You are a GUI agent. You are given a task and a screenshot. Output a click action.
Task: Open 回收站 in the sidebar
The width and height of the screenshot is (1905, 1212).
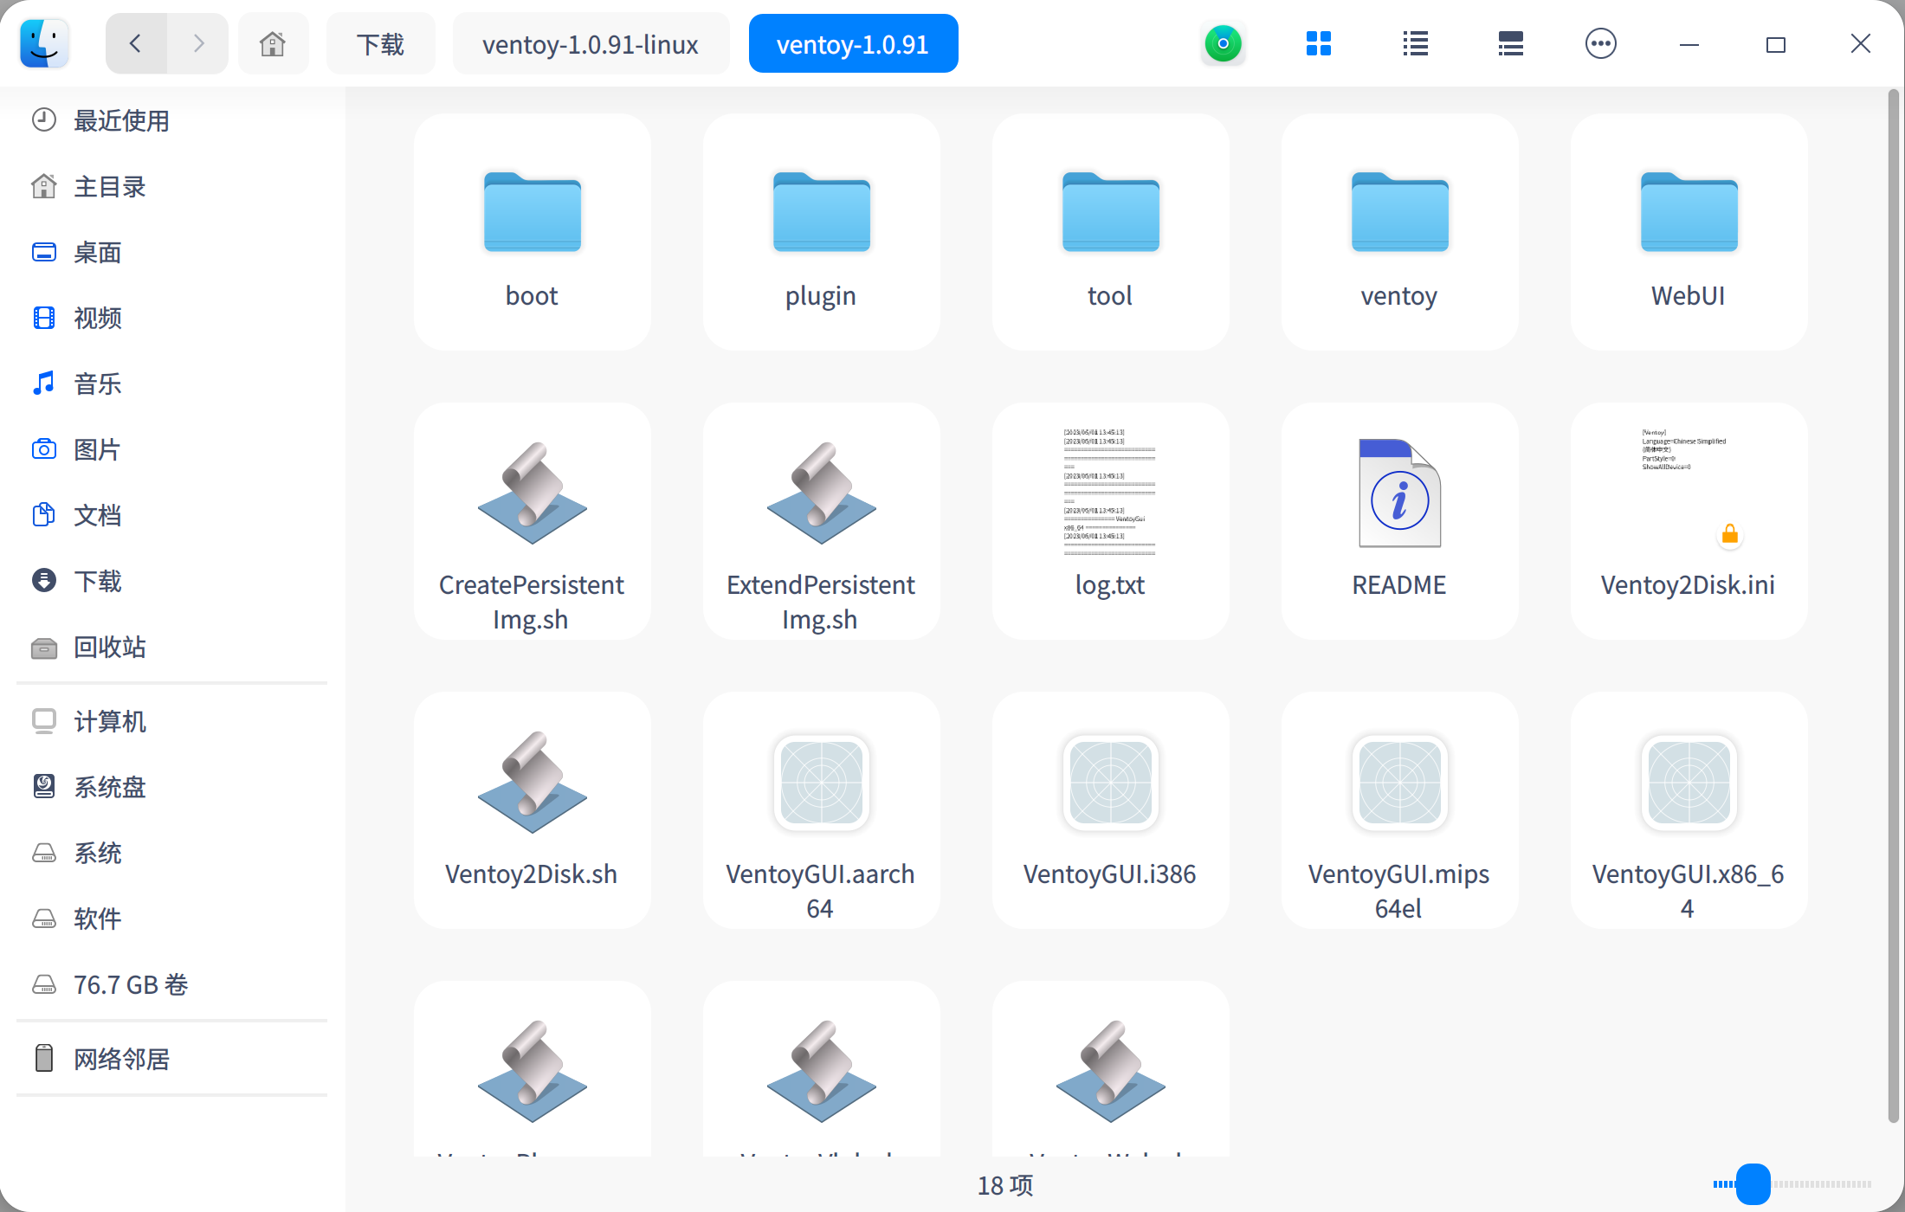point(109,647)
